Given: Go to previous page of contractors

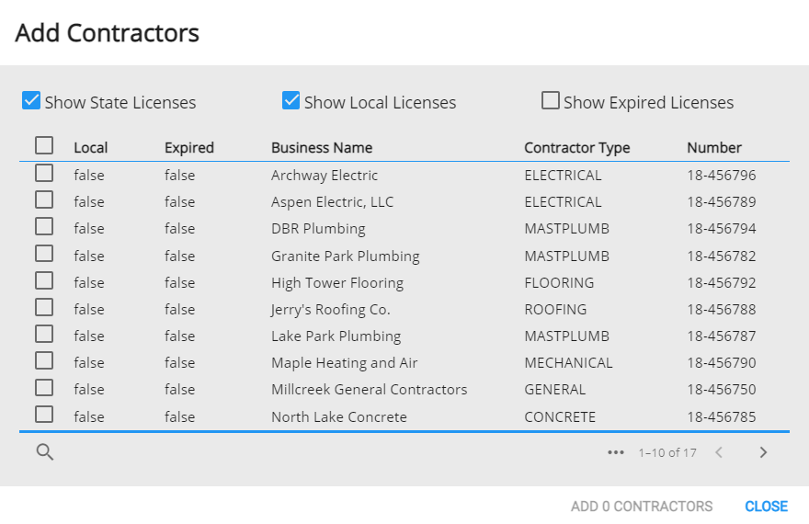Looking at the screenshot, I should 719,453.
